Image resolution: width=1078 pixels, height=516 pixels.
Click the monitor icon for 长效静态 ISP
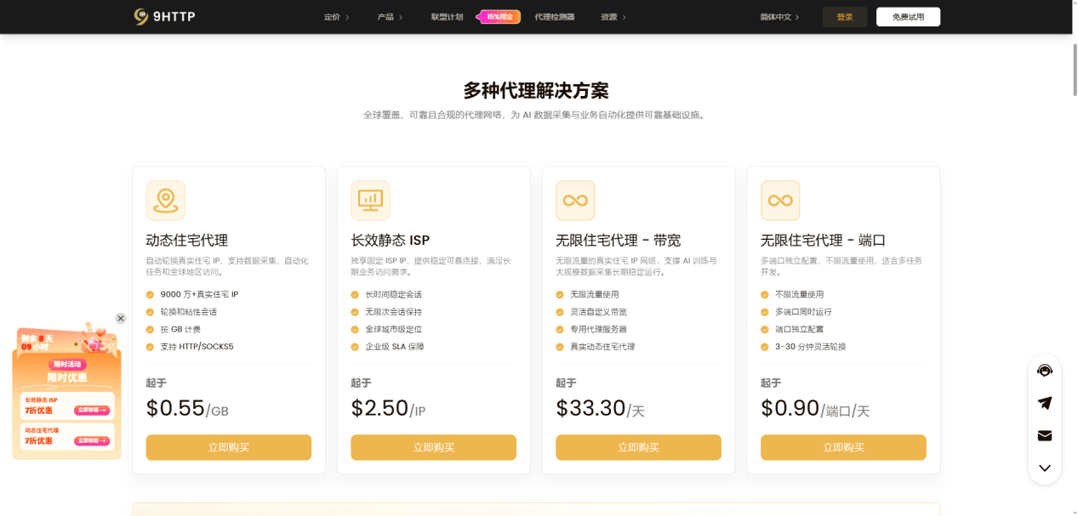(x=370, y=201)
